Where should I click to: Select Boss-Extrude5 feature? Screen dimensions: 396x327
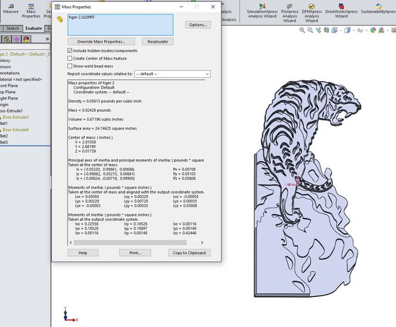tap(16, 117)
